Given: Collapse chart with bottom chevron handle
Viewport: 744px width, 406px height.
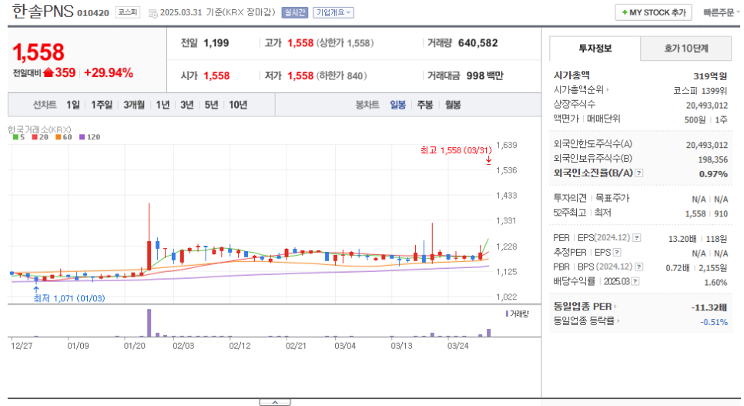Looking at the screenshot, I should [x=275, y=402].
